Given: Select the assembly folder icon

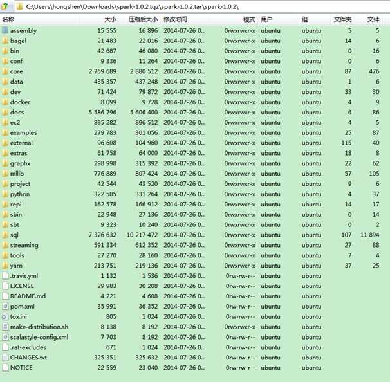Looking at the screenshot, I should pyautogui.click(x=5, y=30).
